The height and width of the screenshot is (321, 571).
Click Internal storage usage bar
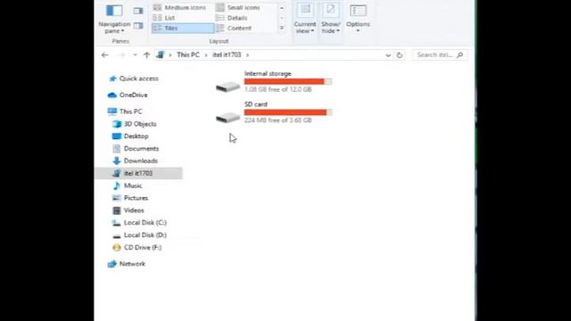coord(288,81)
